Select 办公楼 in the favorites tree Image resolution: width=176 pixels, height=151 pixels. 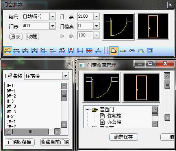114,122
